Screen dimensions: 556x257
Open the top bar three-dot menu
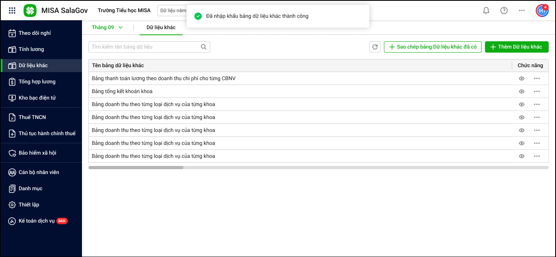click(522, 11)
